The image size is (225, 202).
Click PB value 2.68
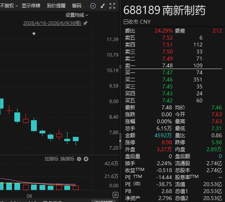[x=167, y=191]
